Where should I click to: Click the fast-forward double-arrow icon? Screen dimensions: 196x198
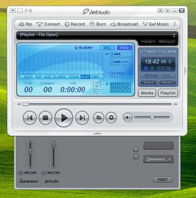coord(176,104)
